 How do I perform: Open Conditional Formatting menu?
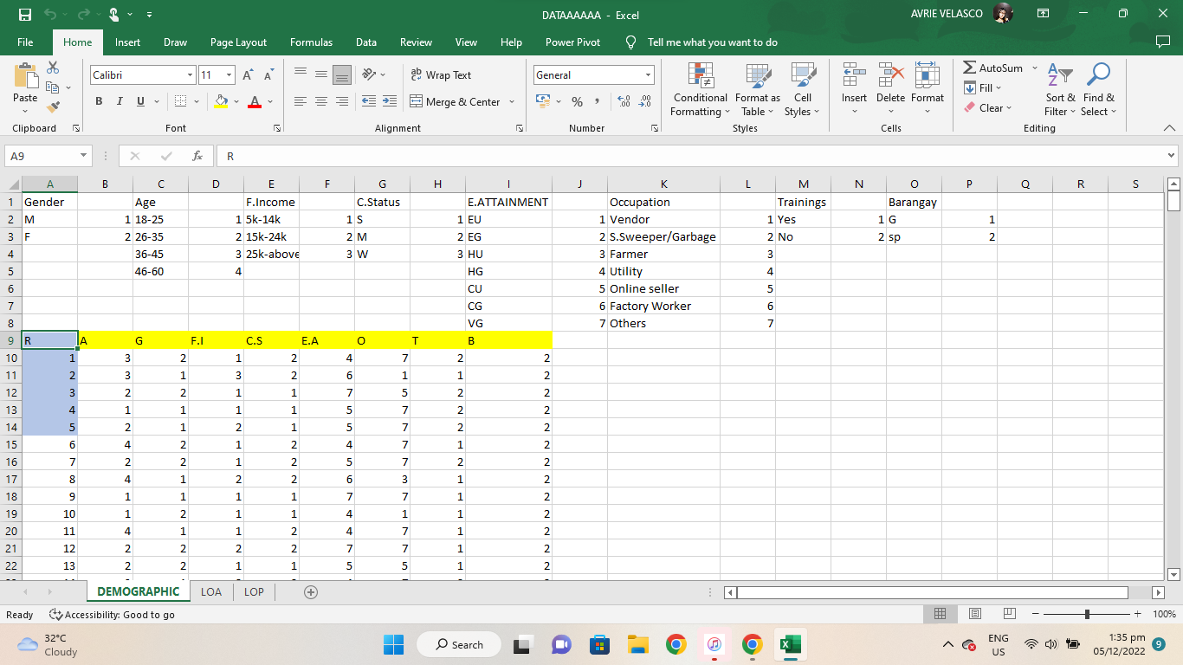tap(700, 90)
